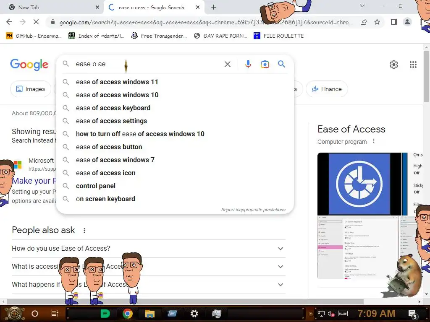Open the Ease of Access settings screenshot thumbnail

358,247
